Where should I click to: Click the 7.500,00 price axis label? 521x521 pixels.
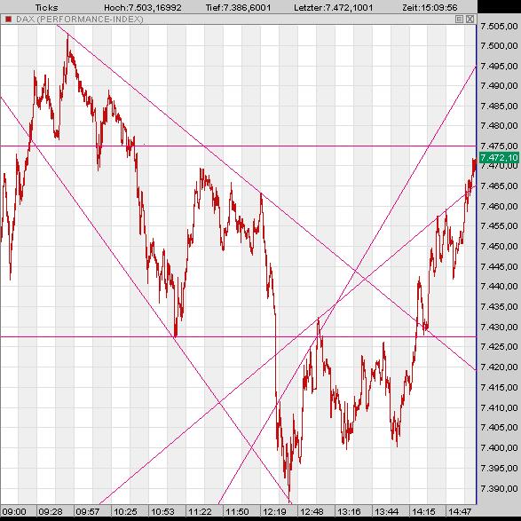pyautogui.click(x=499, y=45)
